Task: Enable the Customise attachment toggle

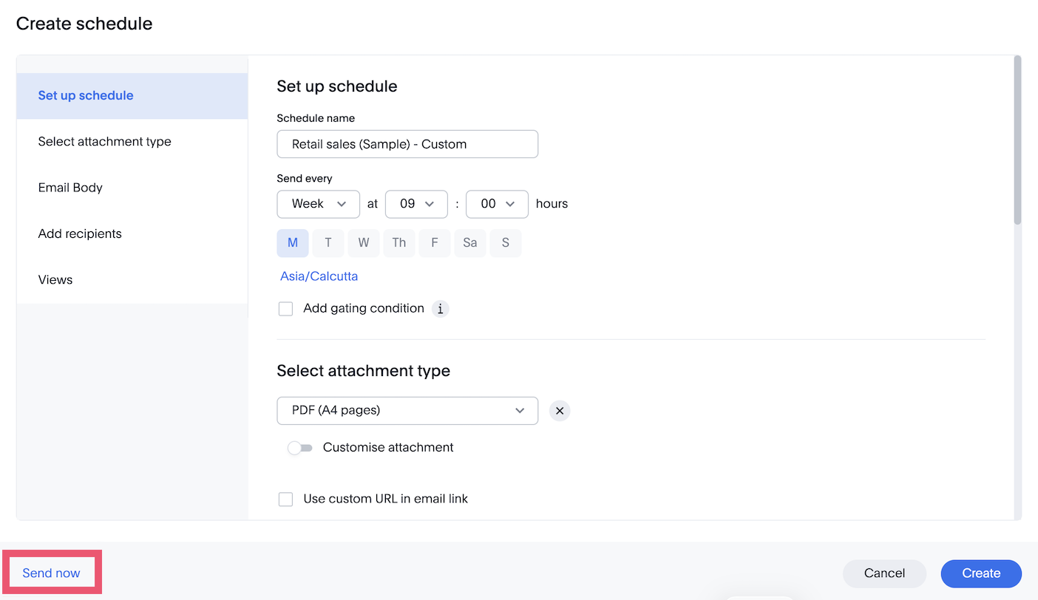Action: [x=299, y=448]
